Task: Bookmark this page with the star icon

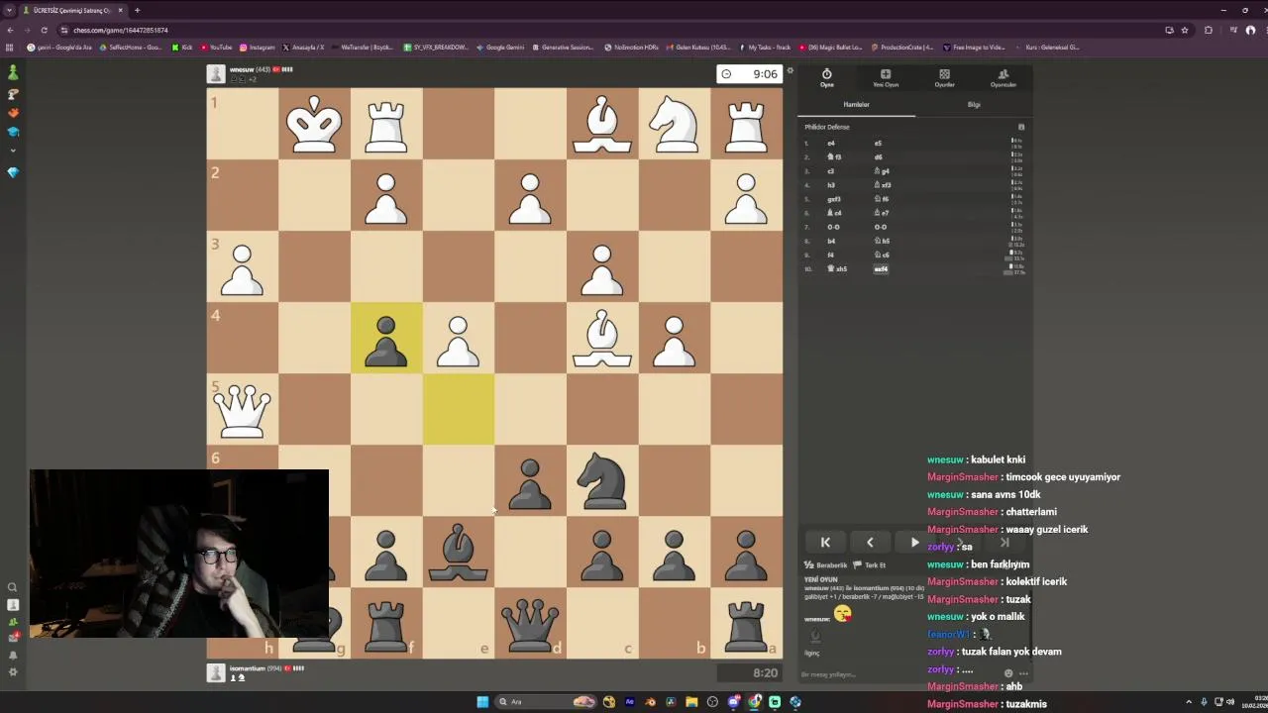Action: 1185,30
